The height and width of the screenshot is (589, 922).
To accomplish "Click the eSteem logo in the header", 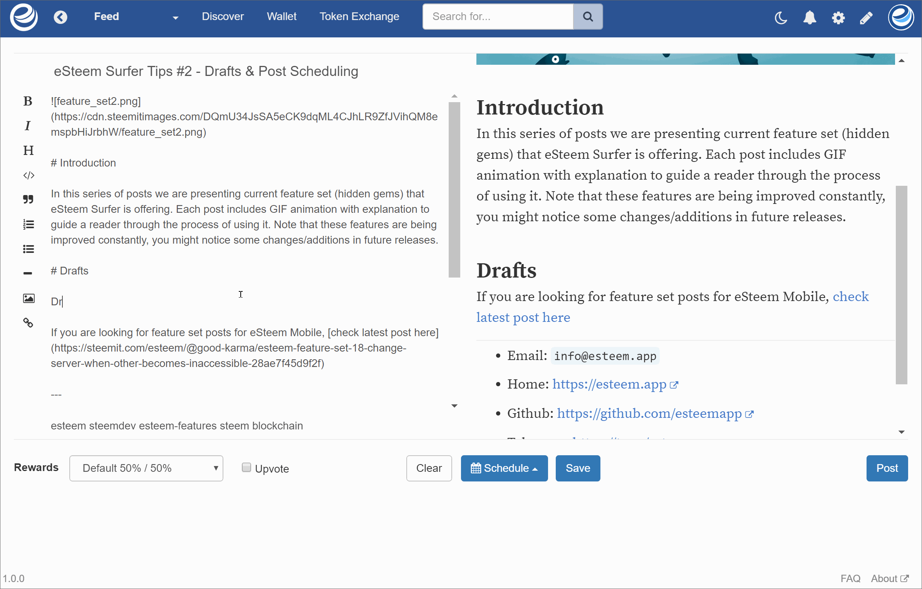I will [x=24, y=17].
